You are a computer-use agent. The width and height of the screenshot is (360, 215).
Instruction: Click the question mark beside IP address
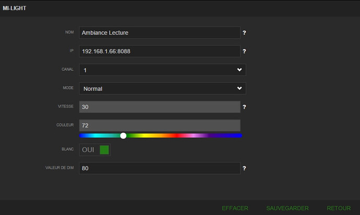[244, 52]
